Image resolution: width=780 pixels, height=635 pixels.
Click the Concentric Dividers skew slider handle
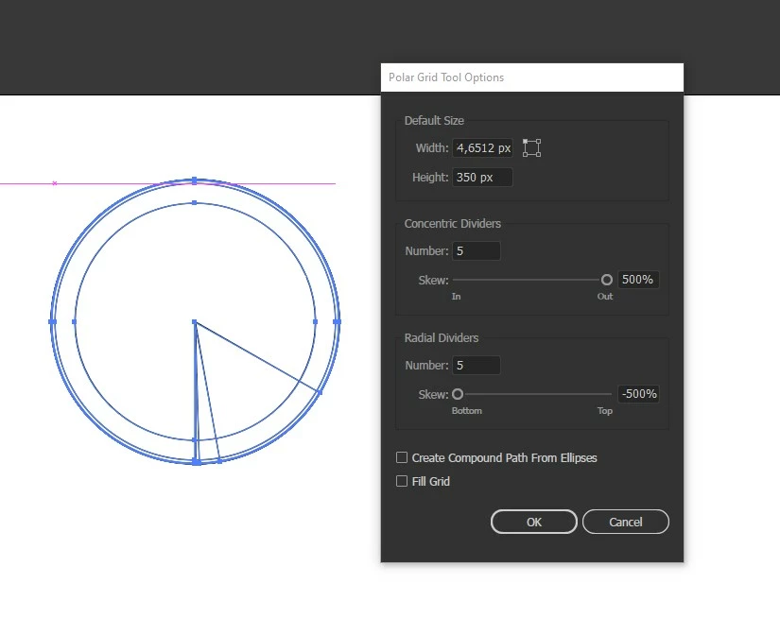pos(606,280)
